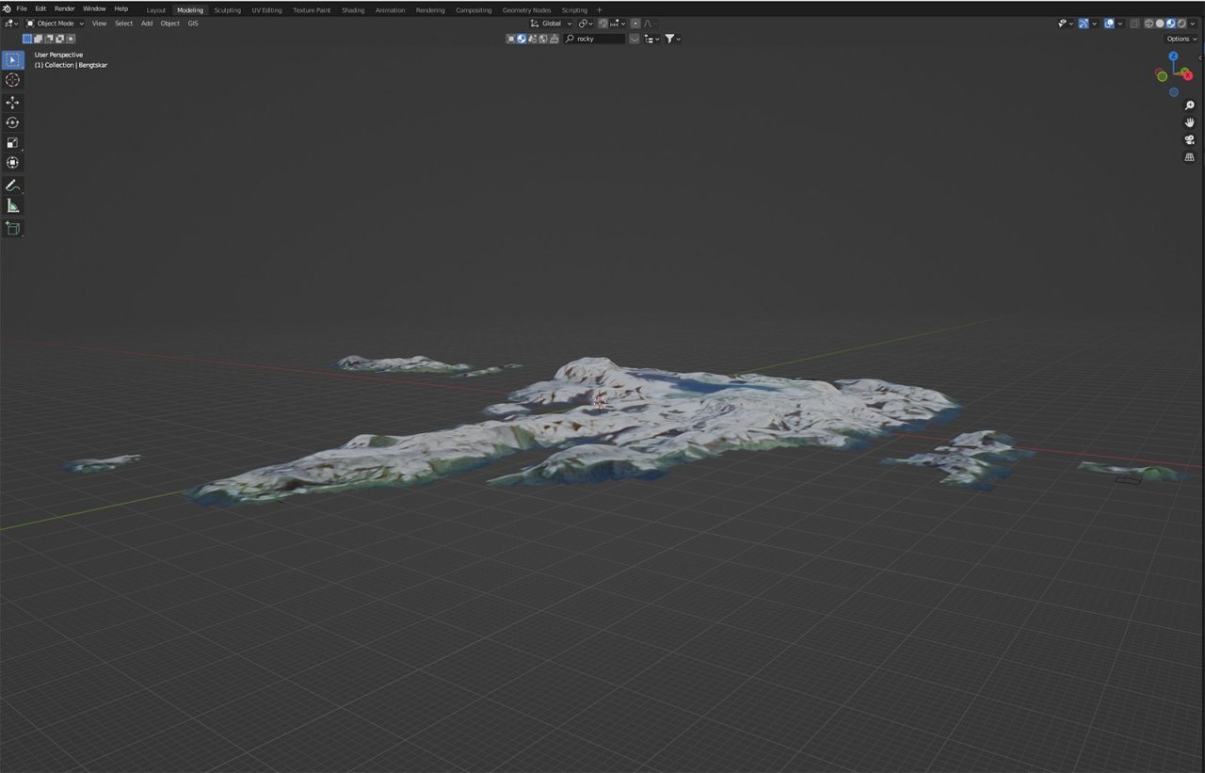Open the viewport View menu
Viewport: 1205px width, 773px height.
tap(99, 24)
